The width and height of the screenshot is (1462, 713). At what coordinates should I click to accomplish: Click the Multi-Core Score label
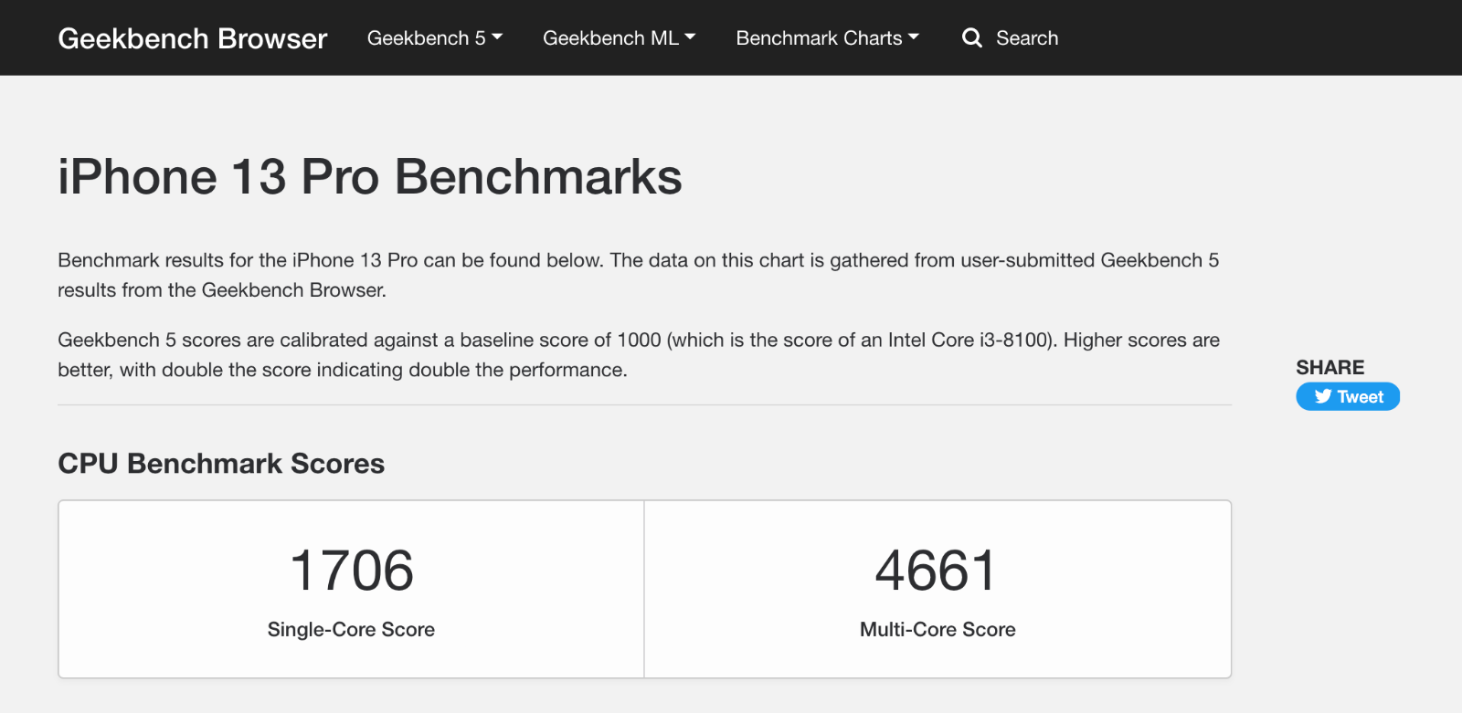[x=938, y=629]
